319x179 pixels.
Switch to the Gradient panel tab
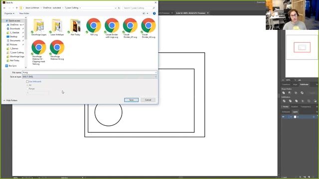[x=295, y=107]
